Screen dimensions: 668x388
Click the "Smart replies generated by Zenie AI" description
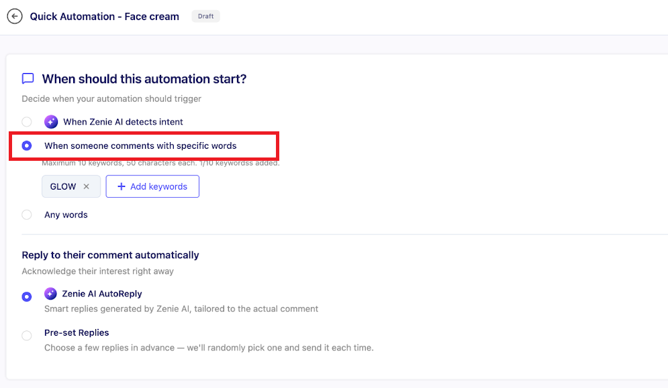pyautogui.click(x=181, y=309)
